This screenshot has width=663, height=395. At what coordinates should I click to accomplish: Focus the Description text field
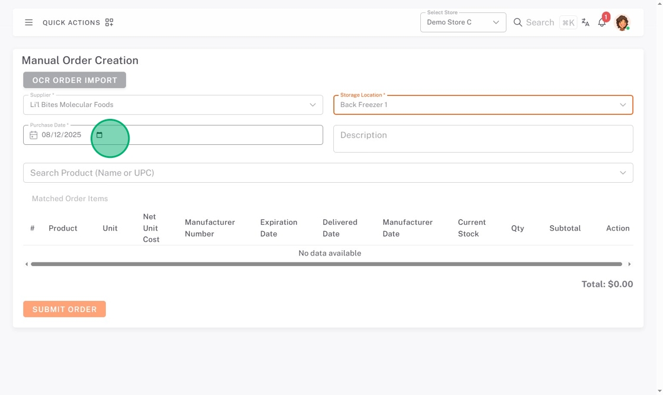click(483, 138)
